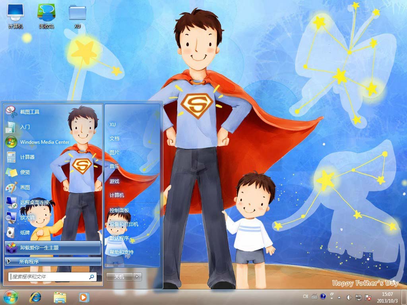The height and width of the screenshot is (305, 407).
Task: Launch Internet Explorer from taskbar
Action: [x=35, y=297]
